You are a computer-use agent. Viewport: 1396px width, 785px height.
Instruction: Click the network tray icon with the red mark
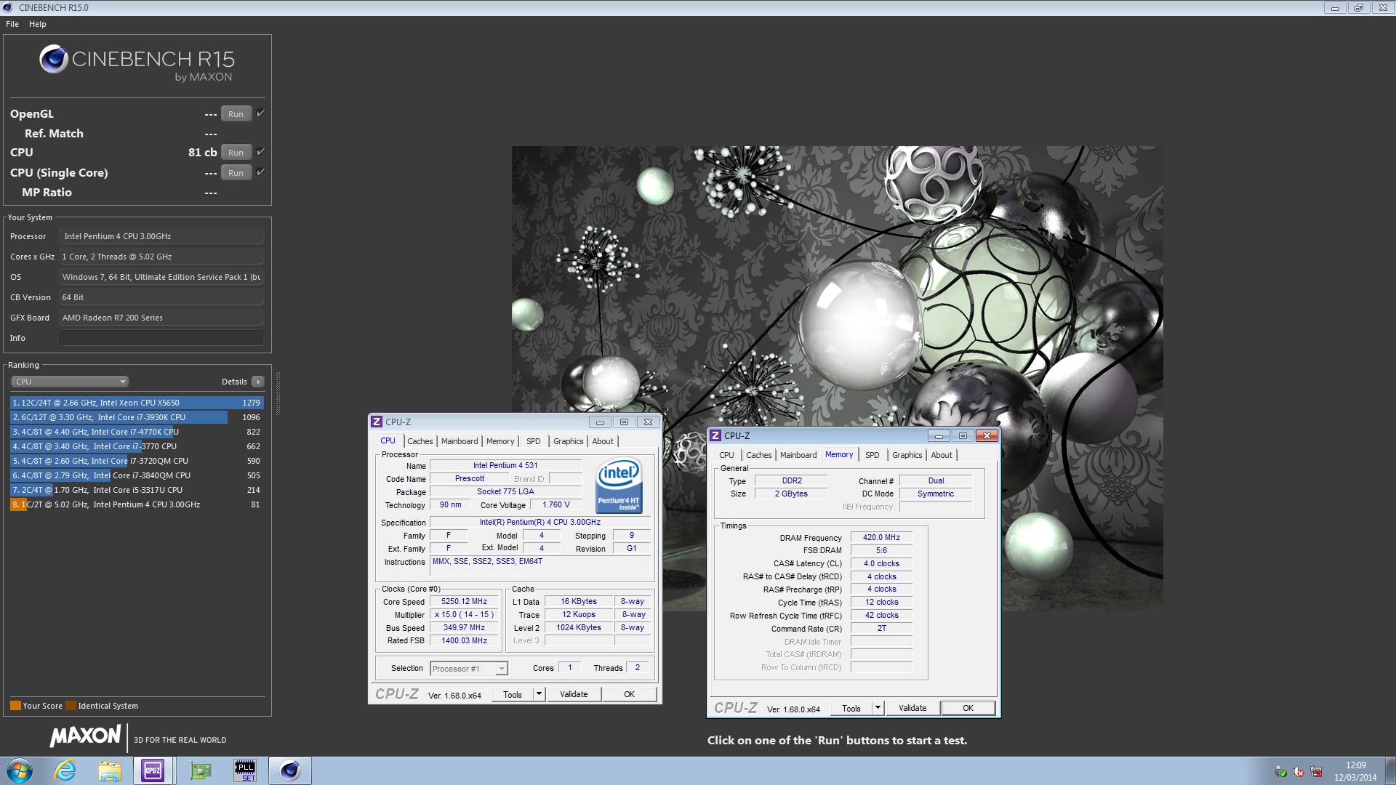click(1316, 772)
